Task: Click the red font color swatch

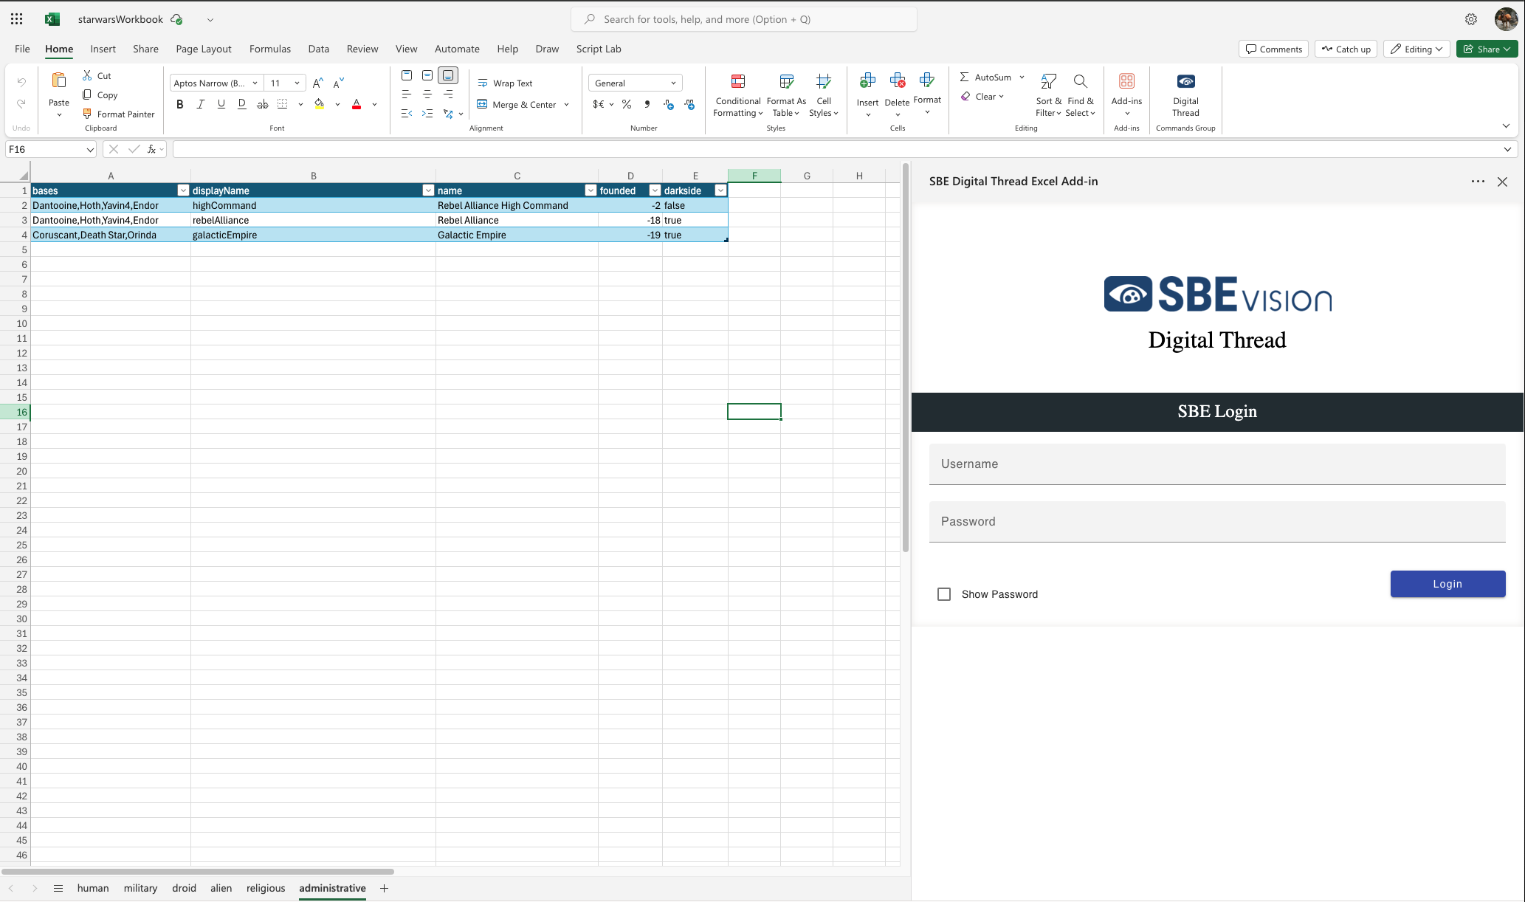Action: [x=357, y=104]
